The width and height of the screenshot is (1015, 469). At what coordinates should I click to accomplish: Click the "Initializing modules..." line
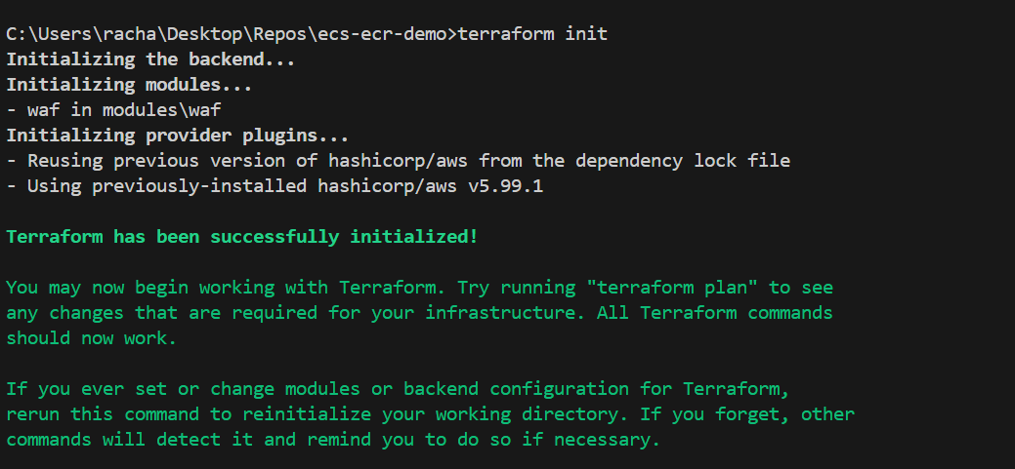coord(130,85)
